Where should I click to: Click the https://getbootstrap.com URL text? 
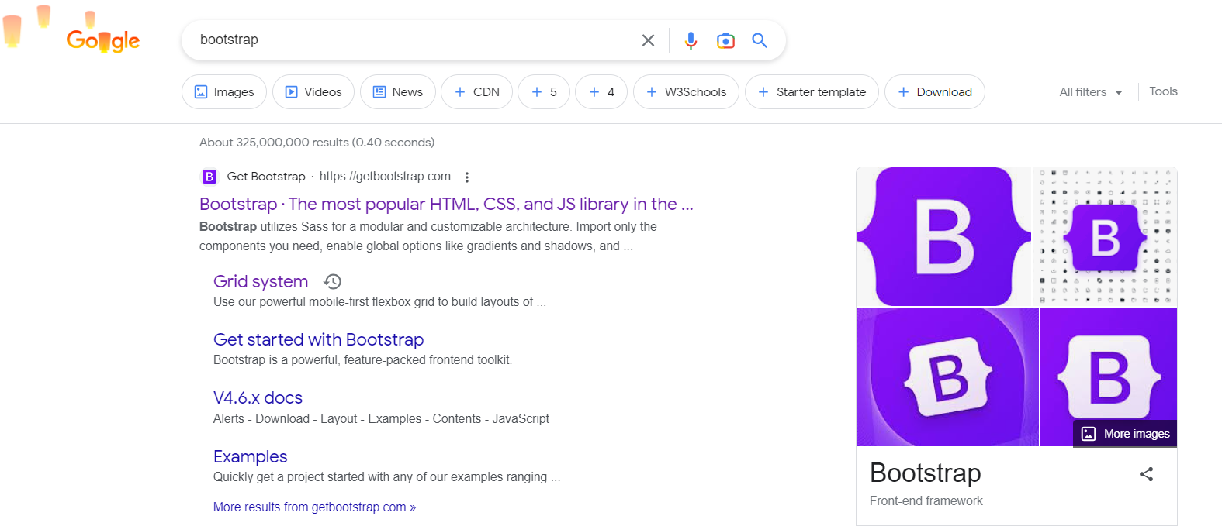(385, 177)
